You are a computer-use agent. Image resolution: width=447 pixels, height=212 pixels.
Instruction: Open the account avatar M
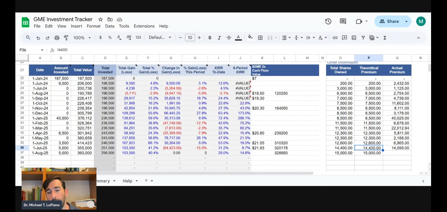tap(421, 21)
